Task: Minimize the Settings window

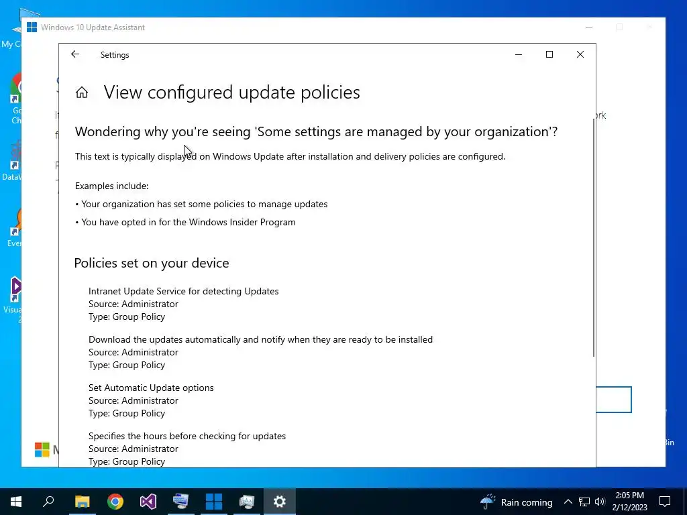Action: pos(519,55)
